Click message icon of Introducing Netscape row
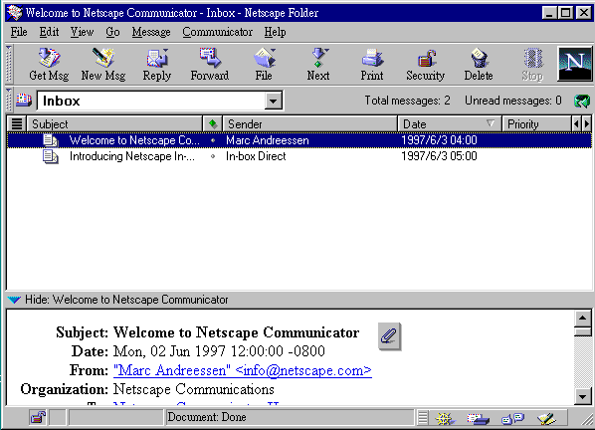Viewport: 595px width, 430px height. (x=50, y=156)
